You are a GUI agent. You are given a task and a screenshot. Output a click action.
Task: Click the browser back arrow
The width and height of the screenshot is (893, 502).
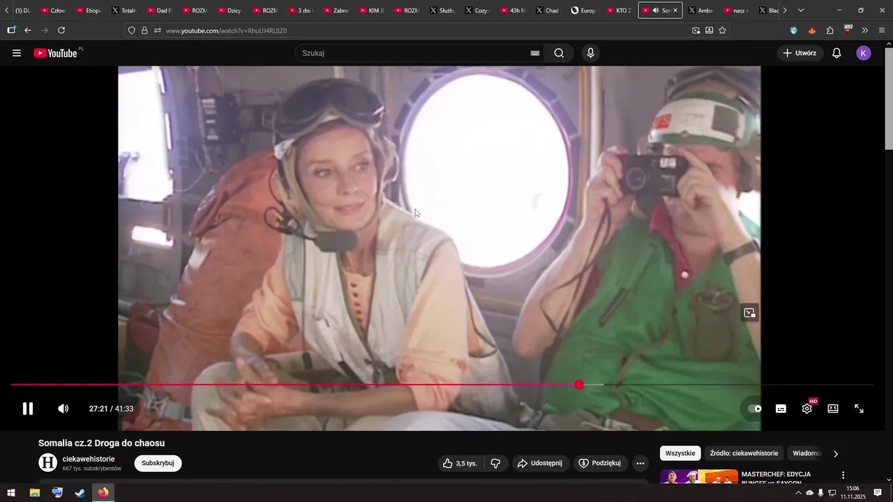(x=28, y=30)
